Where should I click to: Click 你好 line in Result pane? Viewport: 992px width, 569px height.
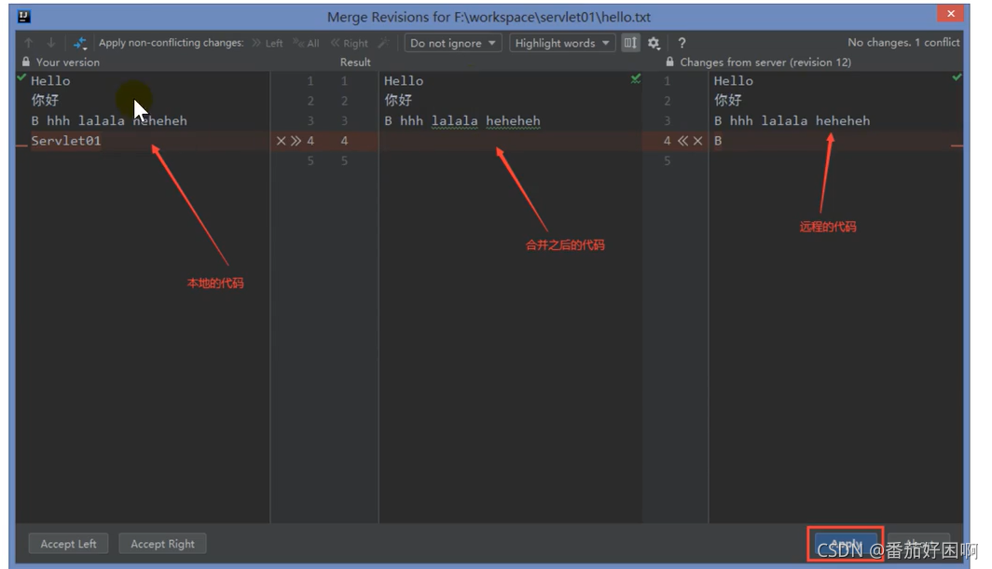[x=398, y=100]
